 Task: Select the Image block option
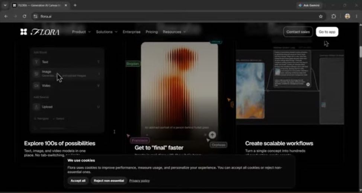coord(67,74)
